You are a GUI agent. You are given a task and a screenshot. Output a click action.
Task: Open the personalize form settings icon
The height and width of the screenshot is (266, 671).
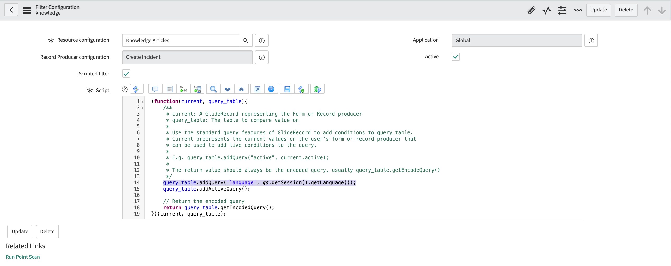[x=562, y=10]
